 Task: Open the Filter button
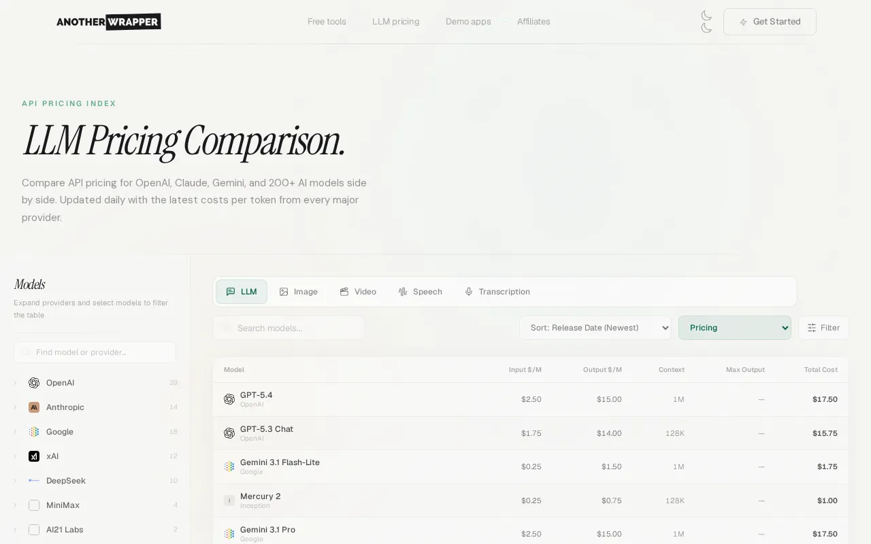823,328
